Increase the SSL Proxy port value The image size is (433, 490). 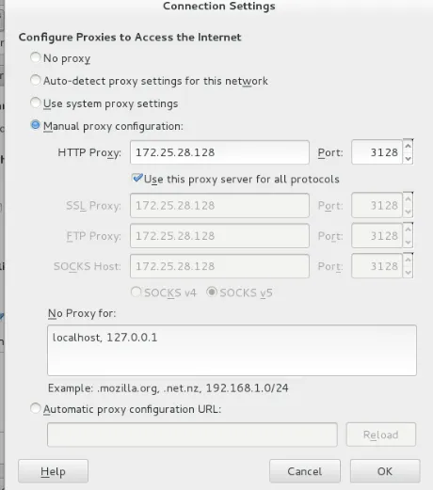tap(408, 199)
